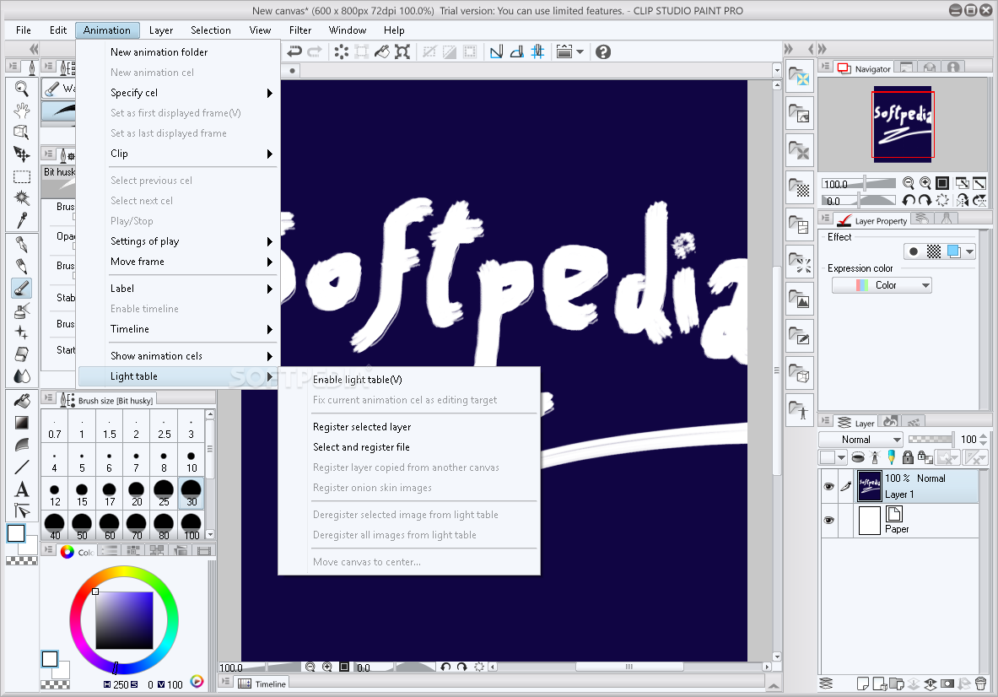Viewport: 998px width, 697px height.
Task: Hide Layer 1 using its eye icon
Action: (828, 486)
